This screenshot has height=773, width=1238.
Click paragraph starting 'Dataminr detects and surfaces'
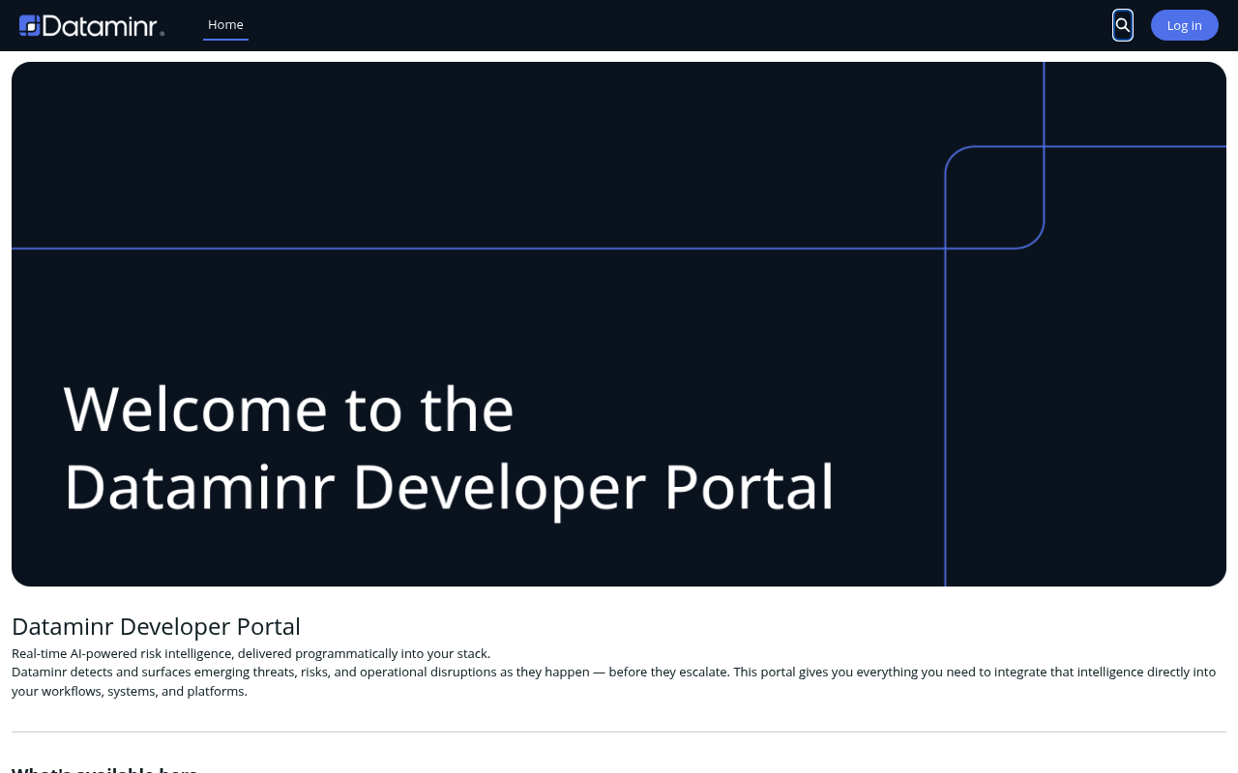pos(613,681)
